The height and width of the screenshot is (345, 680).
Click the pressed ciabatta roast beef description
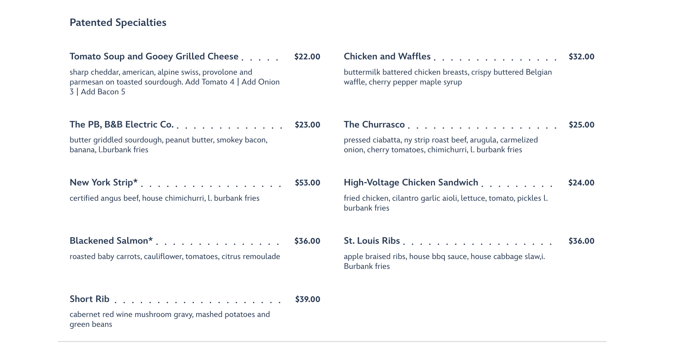point(441,145)
